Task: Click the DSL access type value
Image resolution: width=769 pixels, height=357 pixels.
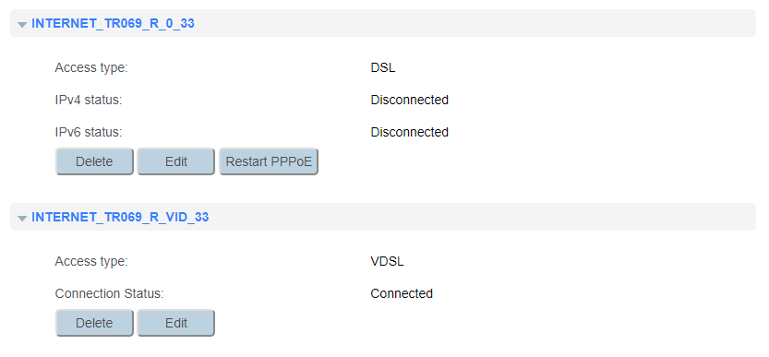Action: coord(383,67)
